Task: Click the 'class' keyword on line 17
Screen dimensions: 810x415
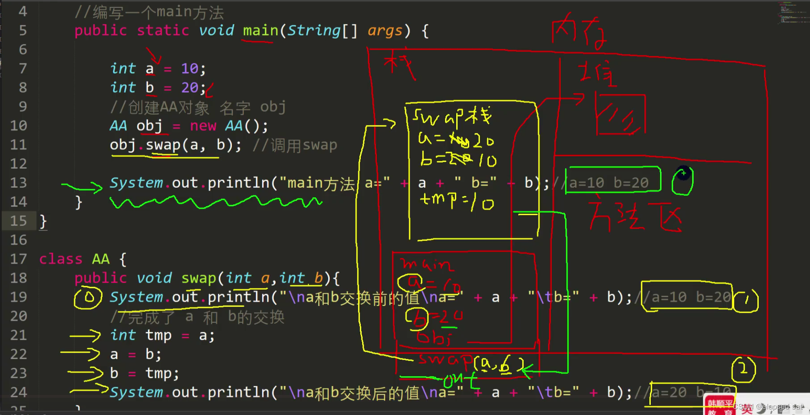Action: click(x=61, y=259)
